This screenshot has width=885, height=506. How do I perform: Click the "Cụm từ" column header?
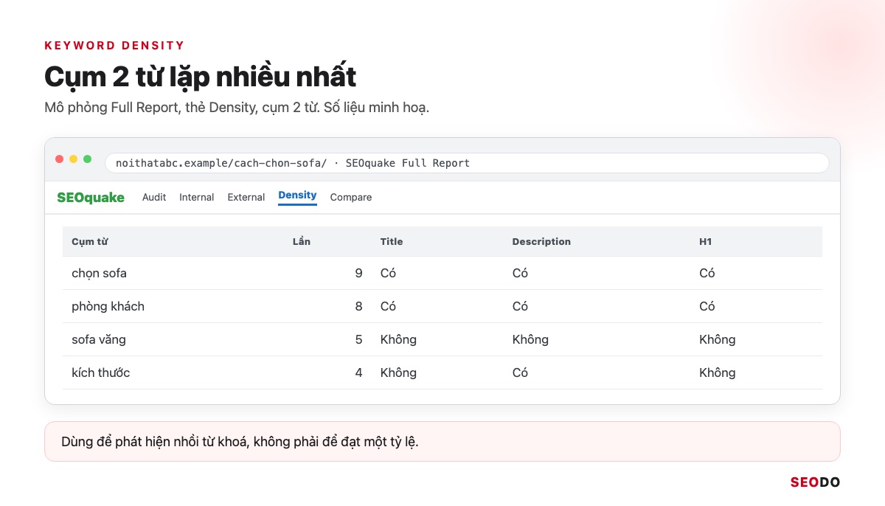(90, 241)
